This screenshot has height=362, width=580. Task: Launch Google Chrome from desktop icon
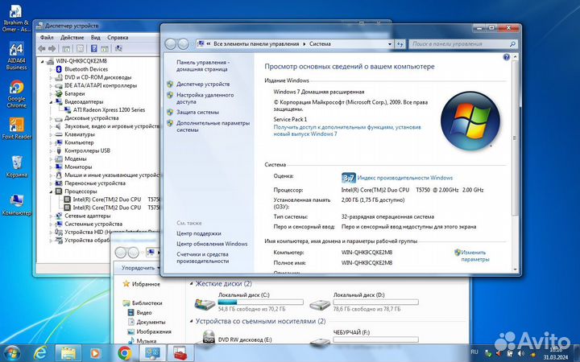[x=16, y=94]
